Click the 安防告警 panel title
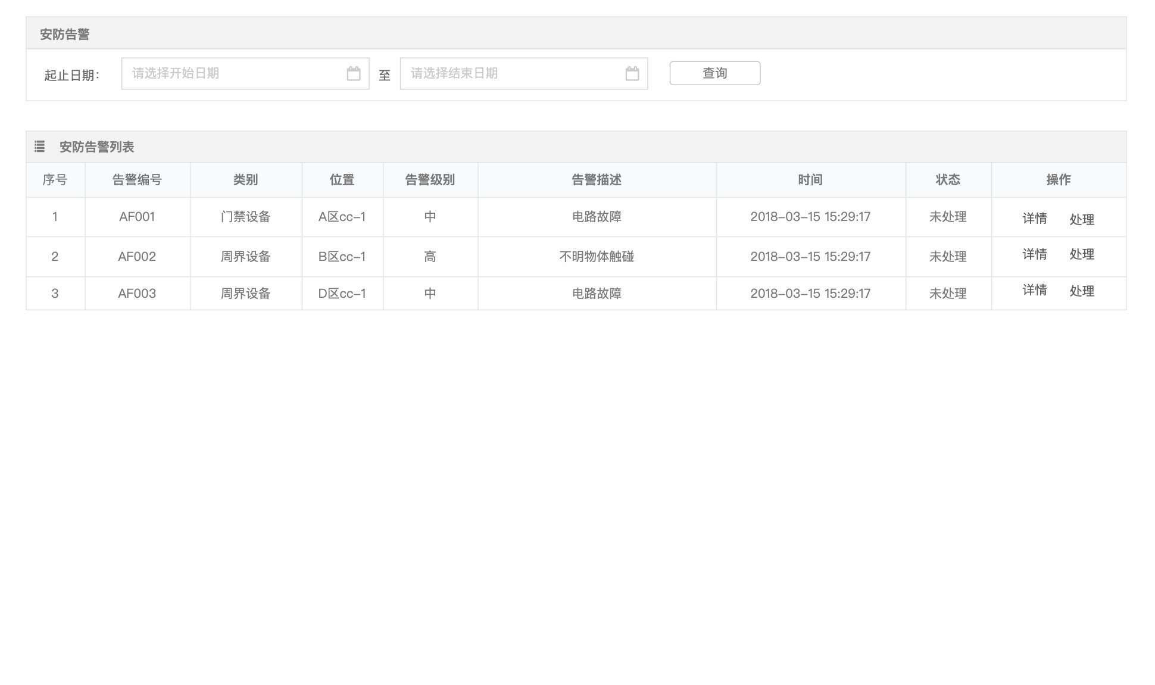The width and height of the screenshot is (1155, 685). (65, 35)
